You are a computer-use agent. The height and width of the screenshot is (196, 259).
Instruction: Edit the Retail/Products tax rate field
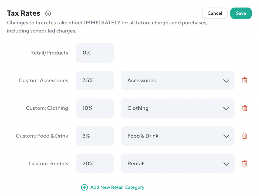(x=95, y=53)
